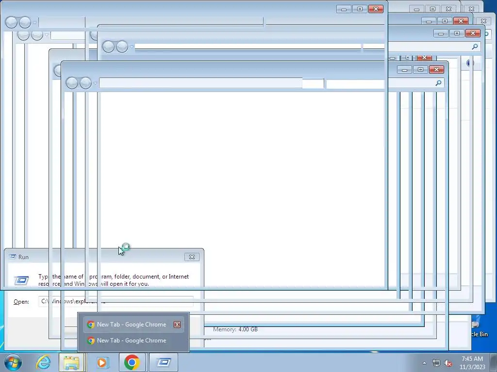Maximize the rightmost active Explorer window
Viewport: 497px width, 372px height.
[x=457, y=33]
